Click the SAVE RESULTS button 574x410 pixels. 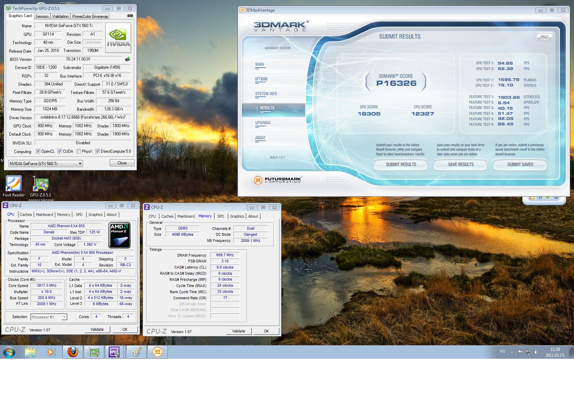pos(461,164)
